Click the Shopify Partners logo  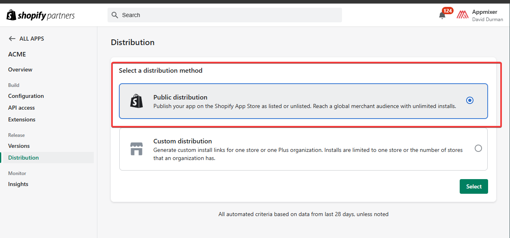coord(41,15)
